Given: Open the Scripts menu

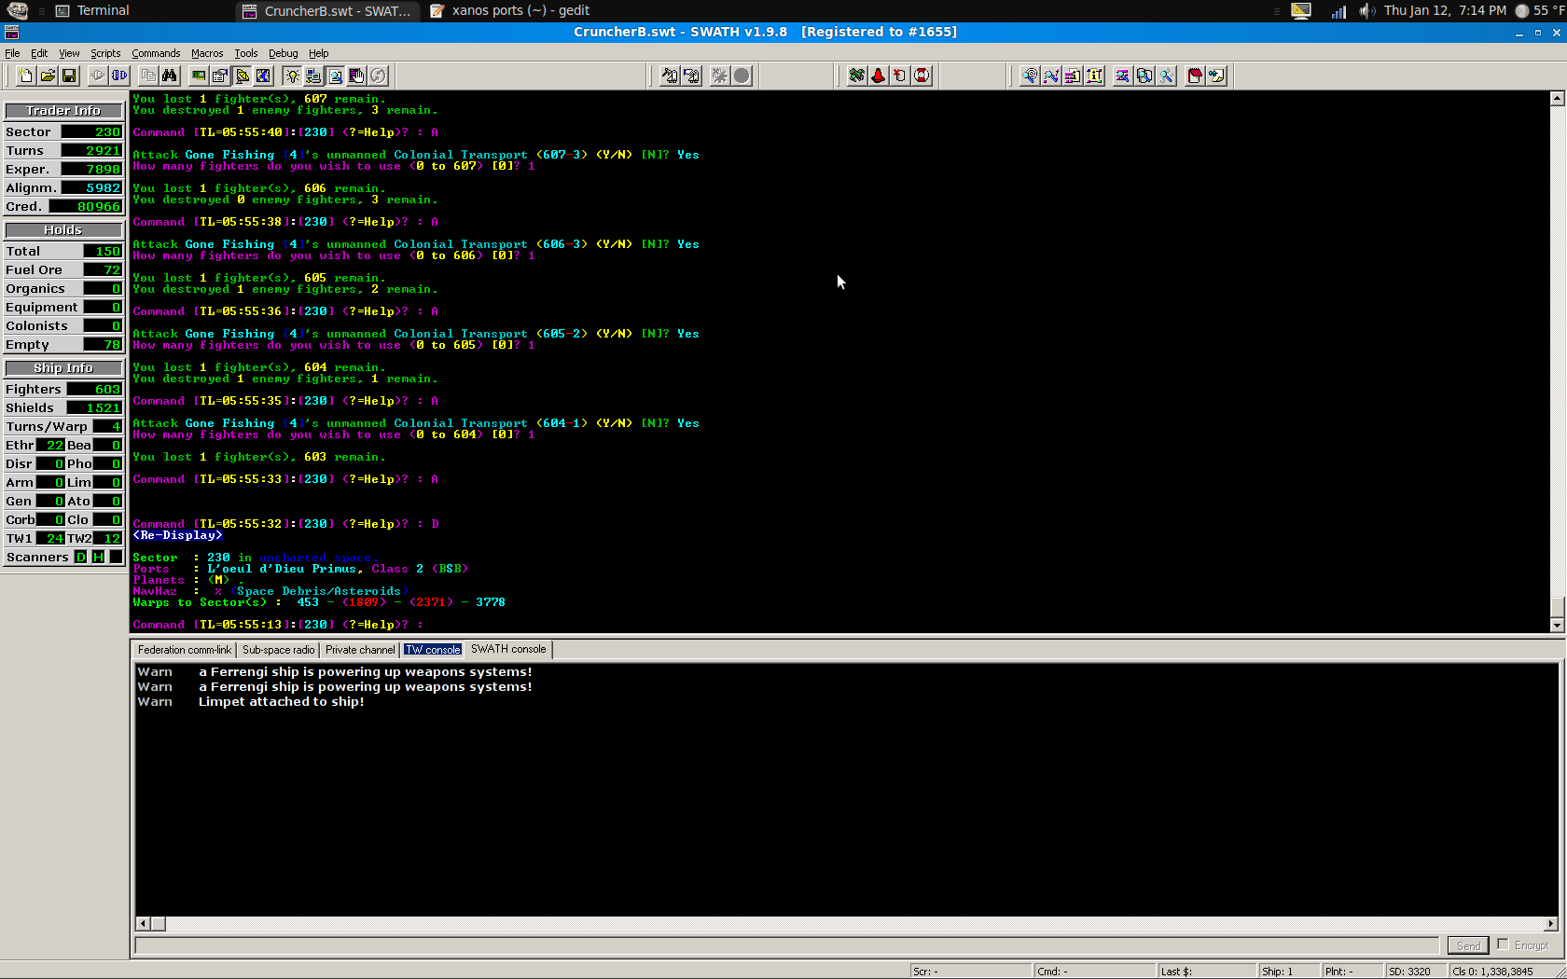Looking at the screenshot, I should tap(105, 53).
